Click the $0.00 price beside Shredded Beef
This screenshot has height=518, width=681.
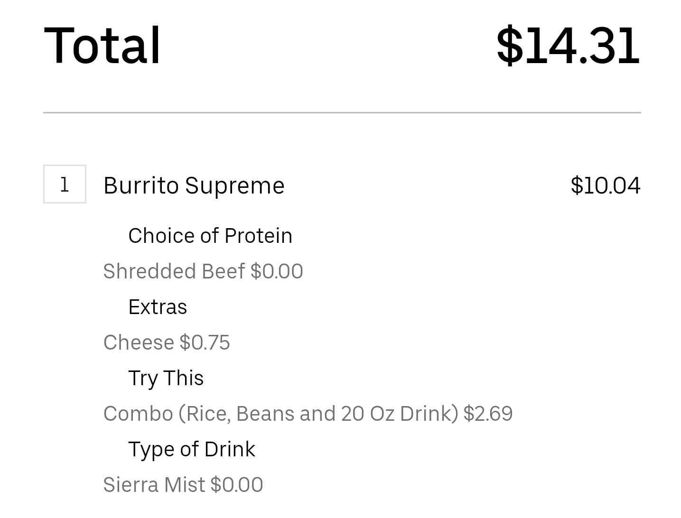point(277,271)
